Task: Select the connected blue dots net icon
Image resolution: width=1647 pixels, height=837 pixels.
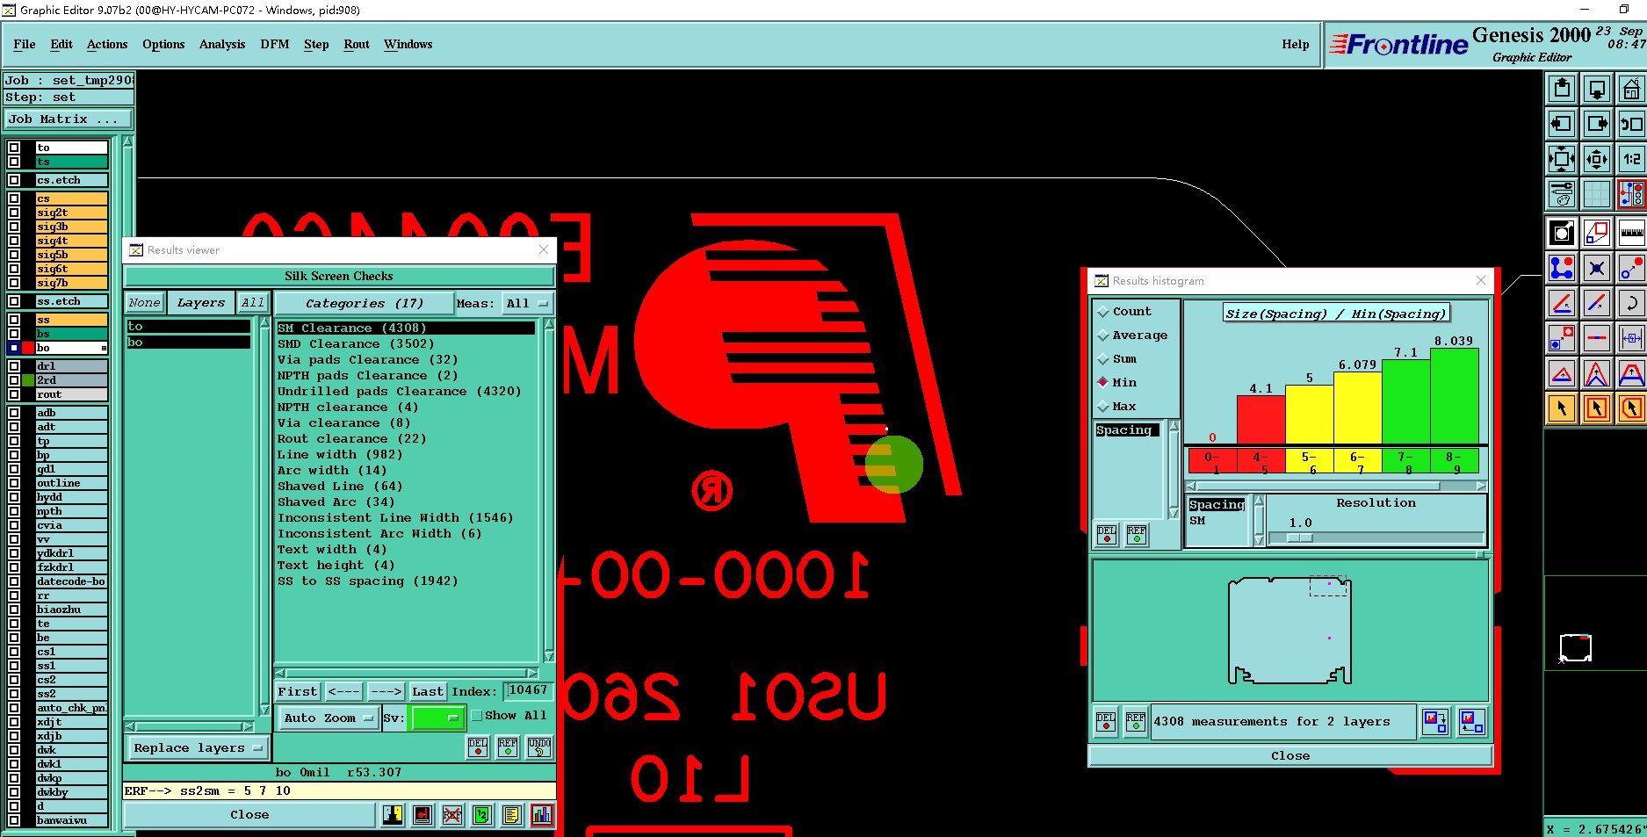Action: pyautogui.click(x=1562, y=268)
